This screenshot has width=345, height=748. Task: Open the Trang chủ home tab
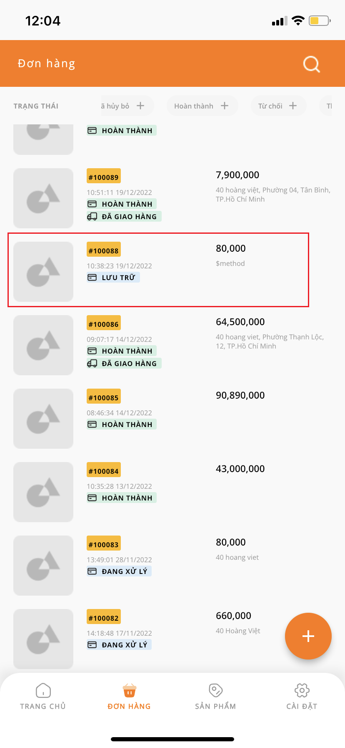[x=43, y=696]
